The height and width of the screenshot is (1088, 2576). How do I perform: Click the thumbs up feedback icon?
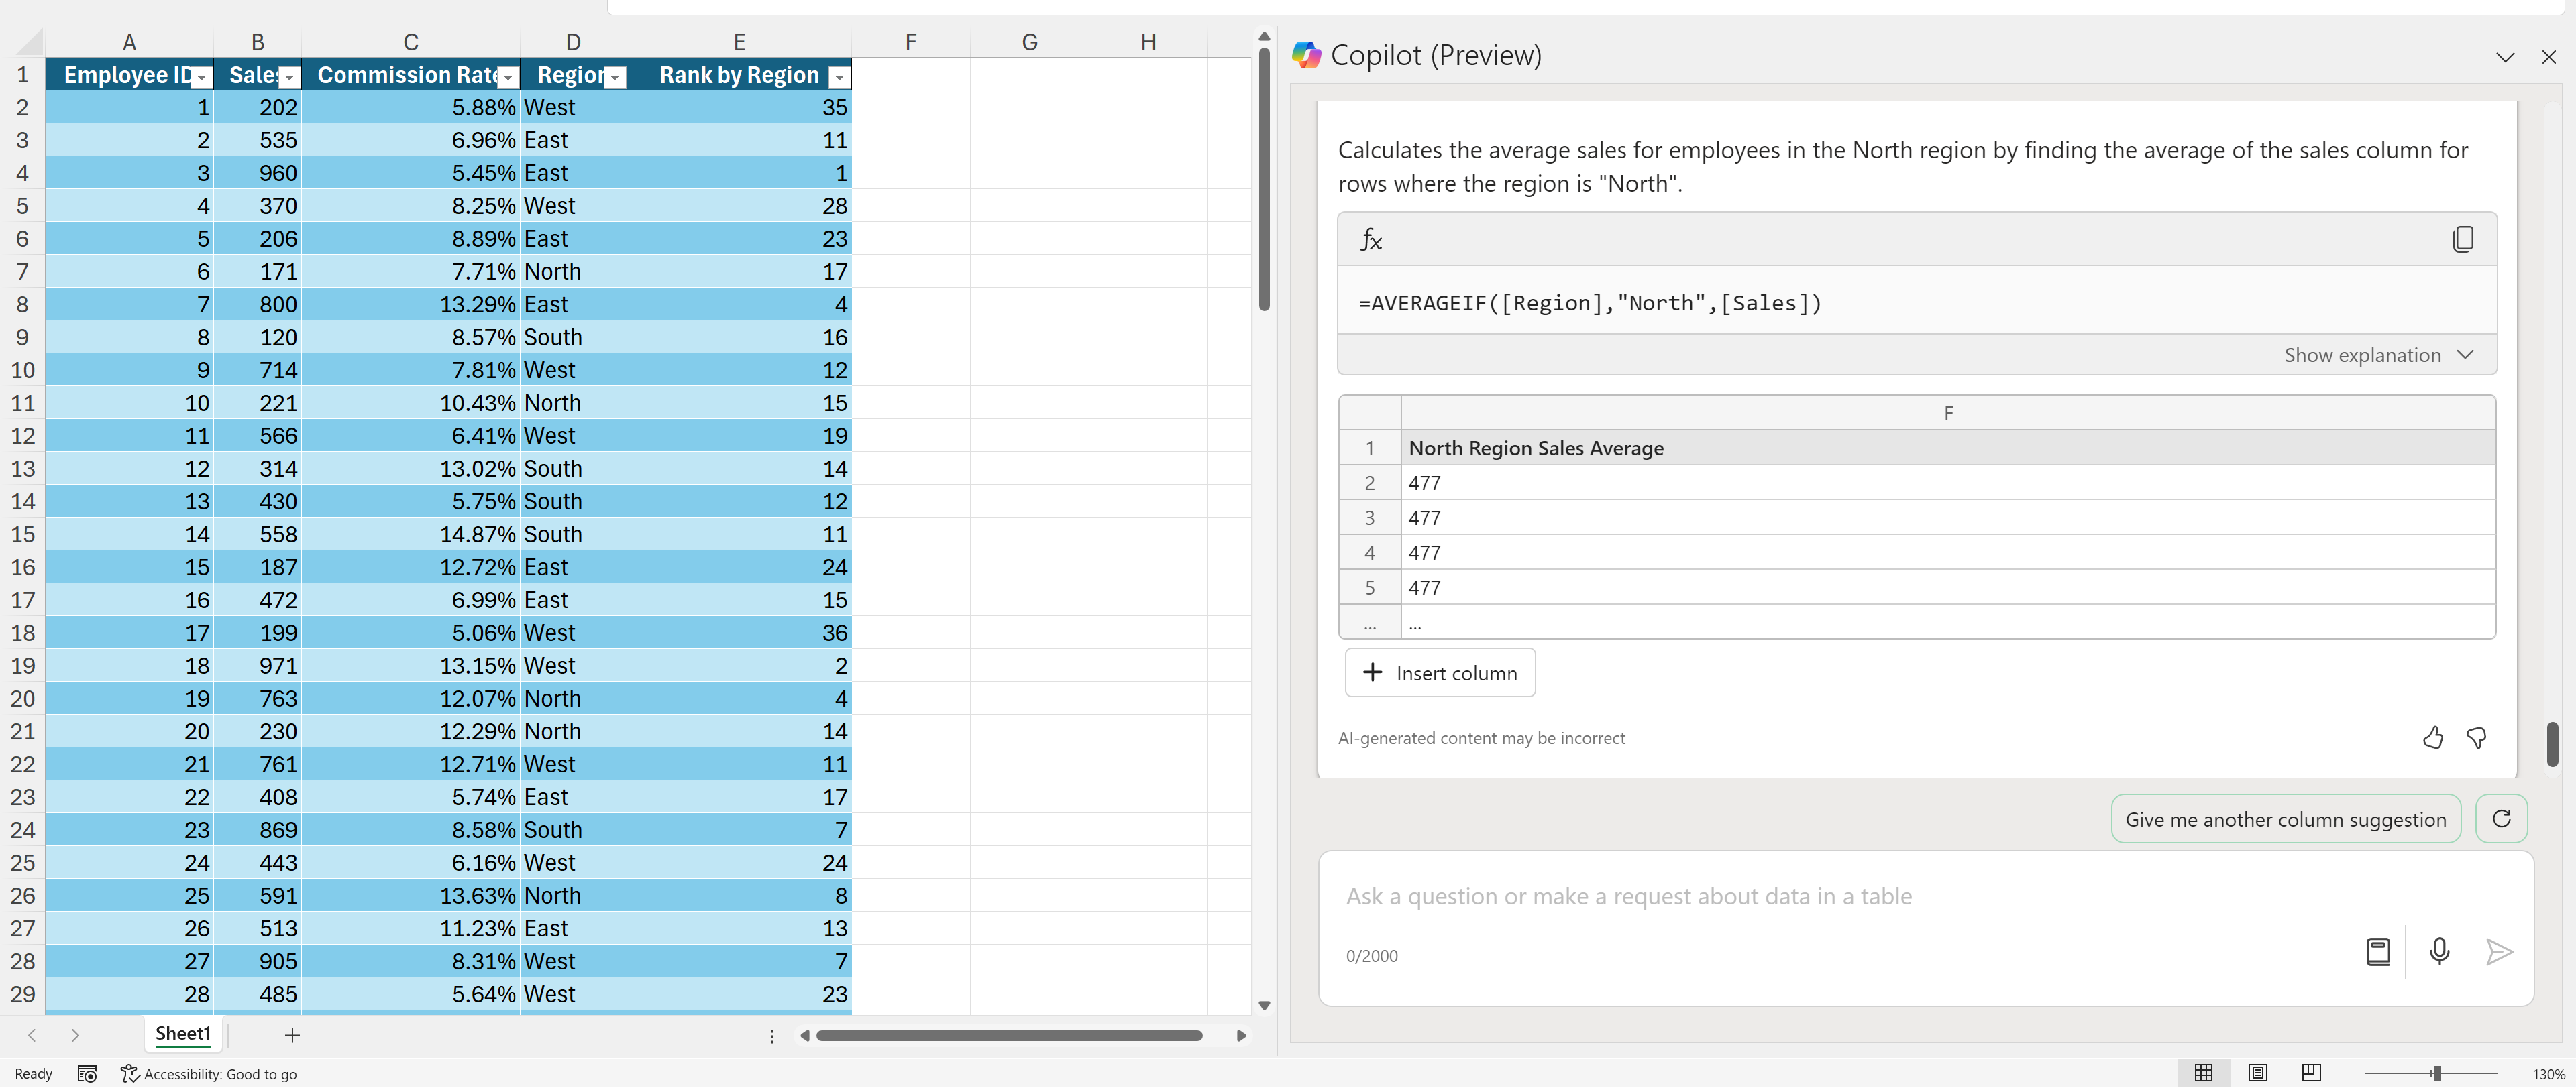point(2432,737)
